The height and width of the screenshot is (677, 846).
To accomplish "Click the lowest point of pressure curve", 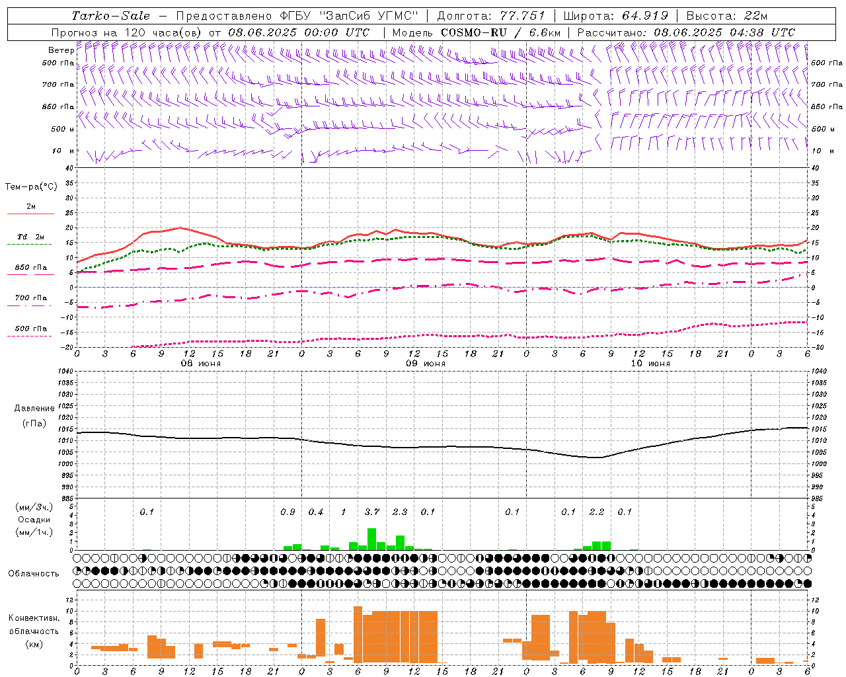I will (x=596, y=458).
